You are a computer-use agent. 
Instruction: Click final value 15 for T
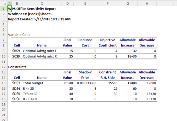(71, 51)
